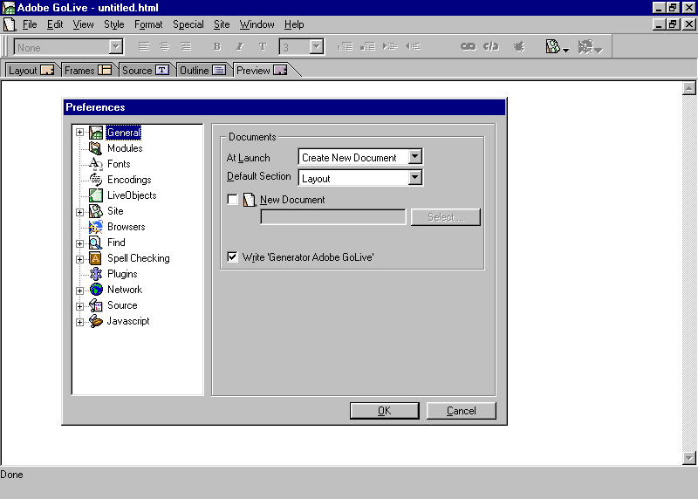Click the increase indent toolbar icon
The height and width of the screenshot is (499, 698).
pyautogui.click(x=390, y=46)
